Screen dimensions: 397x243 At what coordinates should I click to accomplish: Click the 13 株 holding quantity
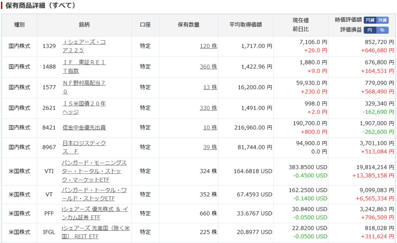pos(210,87)
